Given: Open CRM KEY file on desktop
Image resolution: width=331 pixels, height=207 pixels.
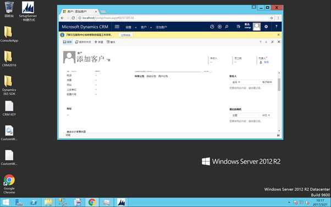Looking at the screenshot, I should click(x=9, y=108).
